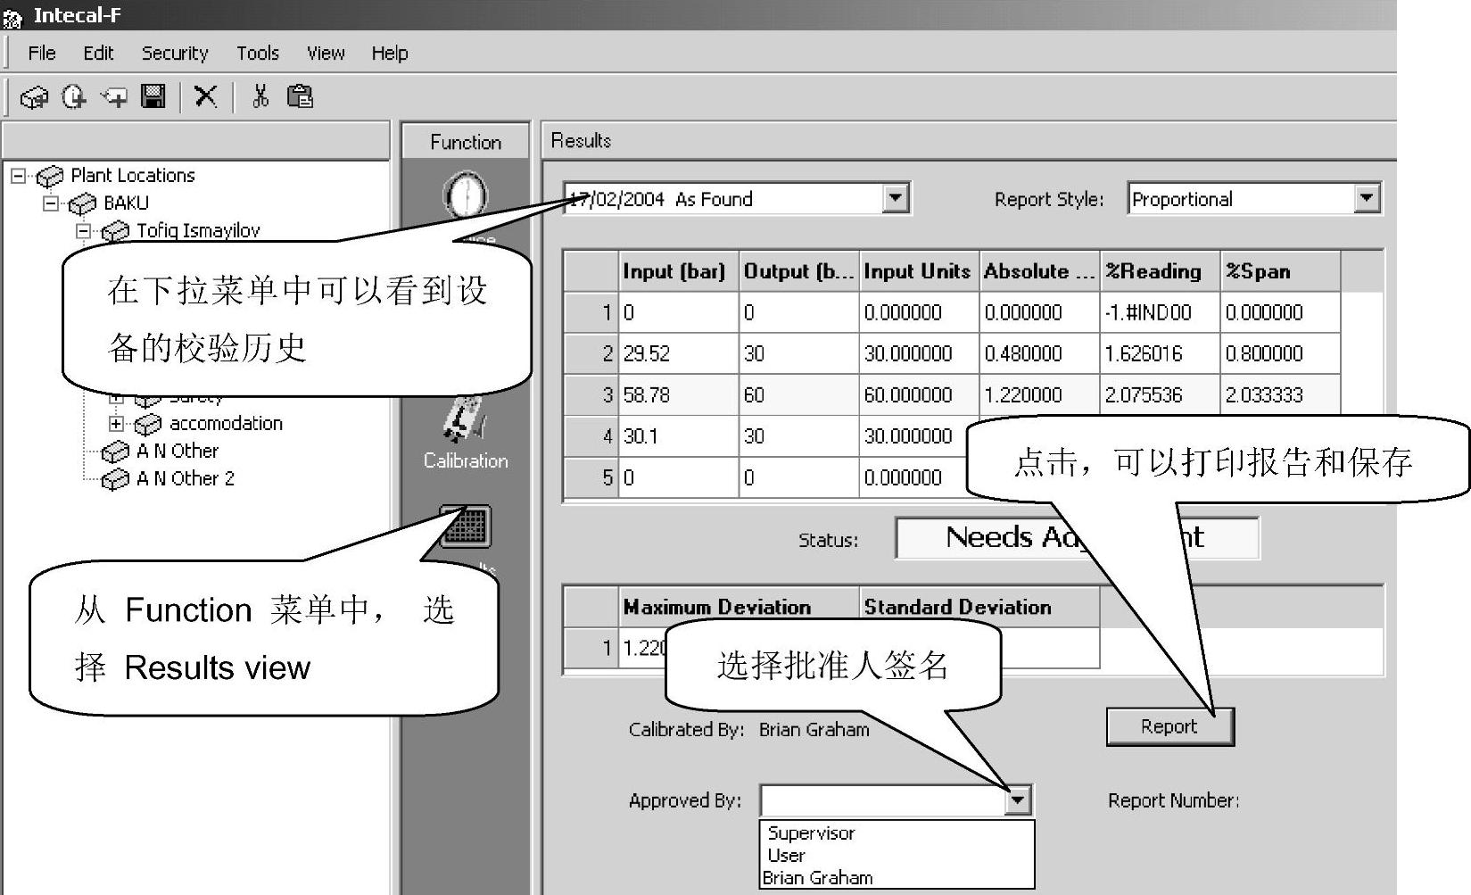Click the Report button
This screenshot has width=1471, height=895.
[1169, 726]
